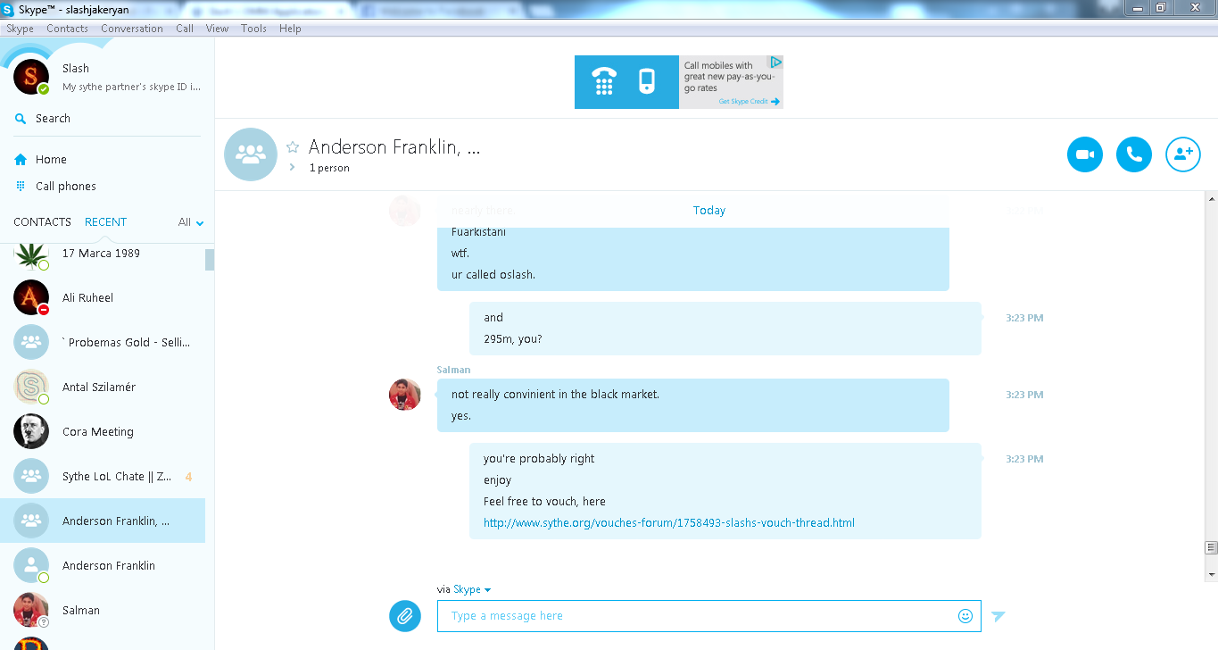Click the Today date separator
1218x650 pixels.
click(x=709, y=211)
